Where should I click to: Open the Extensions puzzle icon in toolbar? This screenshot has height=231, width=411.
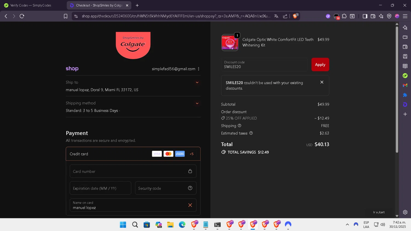(x=344, y=16)
